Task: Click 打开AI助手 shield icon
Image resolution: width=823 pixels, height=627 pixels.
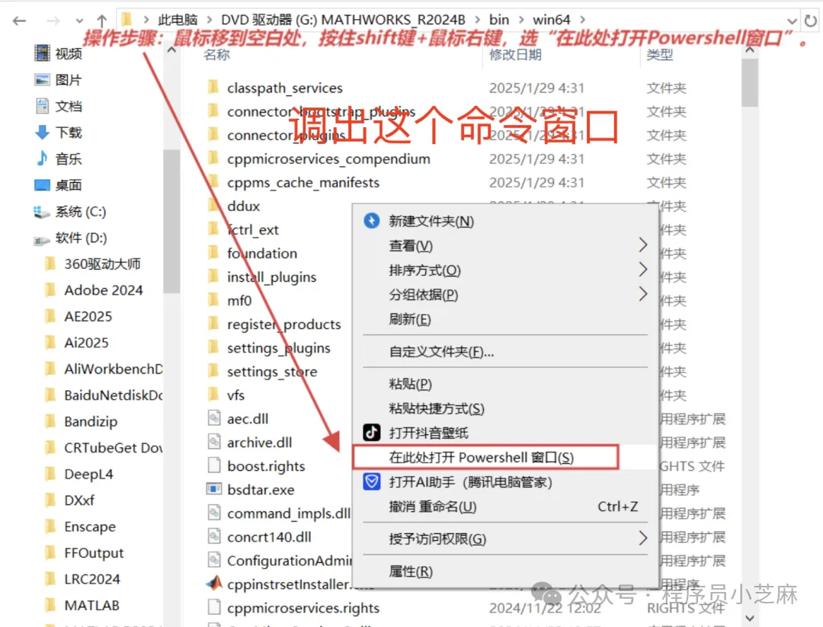Action: click(372, 481)
